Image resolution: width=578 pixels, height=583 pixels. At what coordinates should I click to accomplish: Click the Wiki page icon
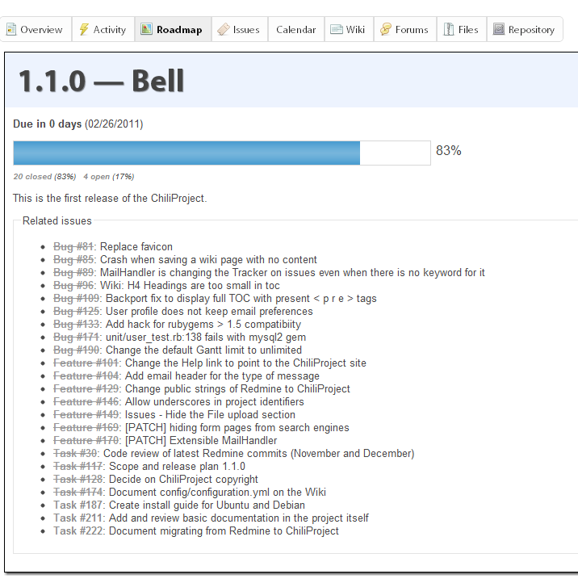(337, 29)
